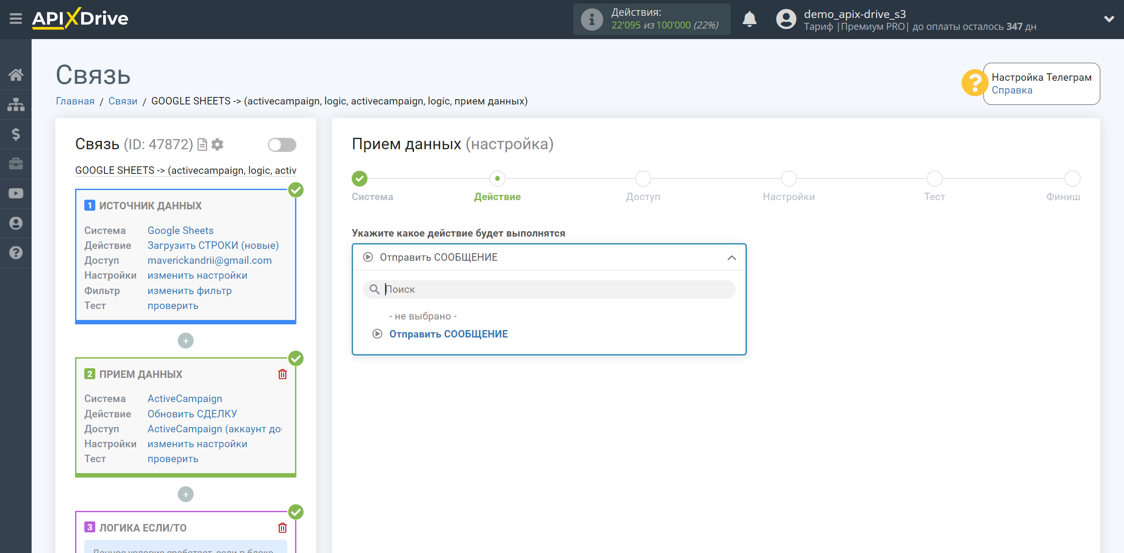Open the hamburger menu
Screen dimensions: 1124x553
click(x=16, y=19)
